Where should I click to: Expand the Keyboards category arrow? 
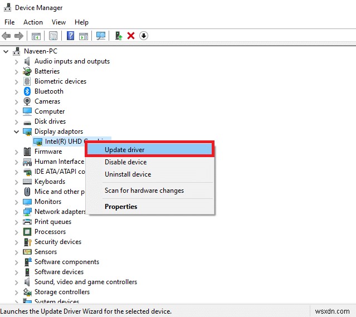click(x=16, y=182)
